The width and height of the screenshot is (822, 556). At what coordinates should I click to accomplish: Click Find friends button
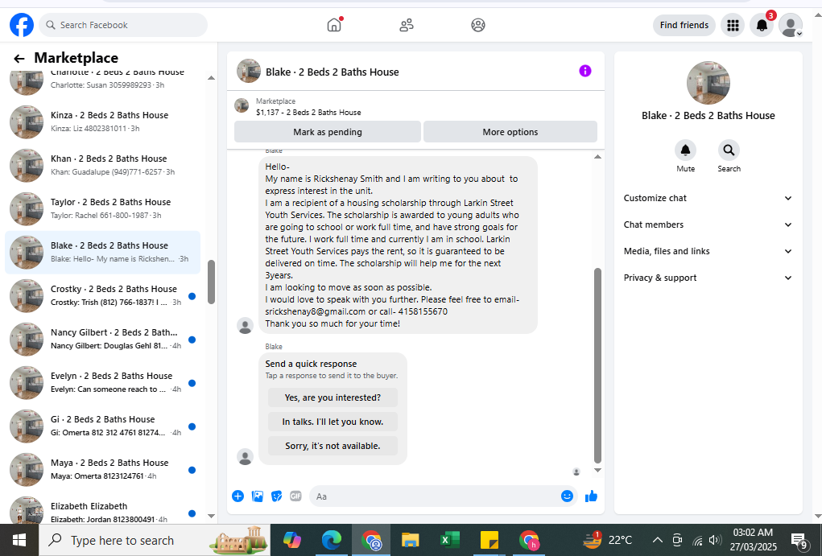pos(684,25)
